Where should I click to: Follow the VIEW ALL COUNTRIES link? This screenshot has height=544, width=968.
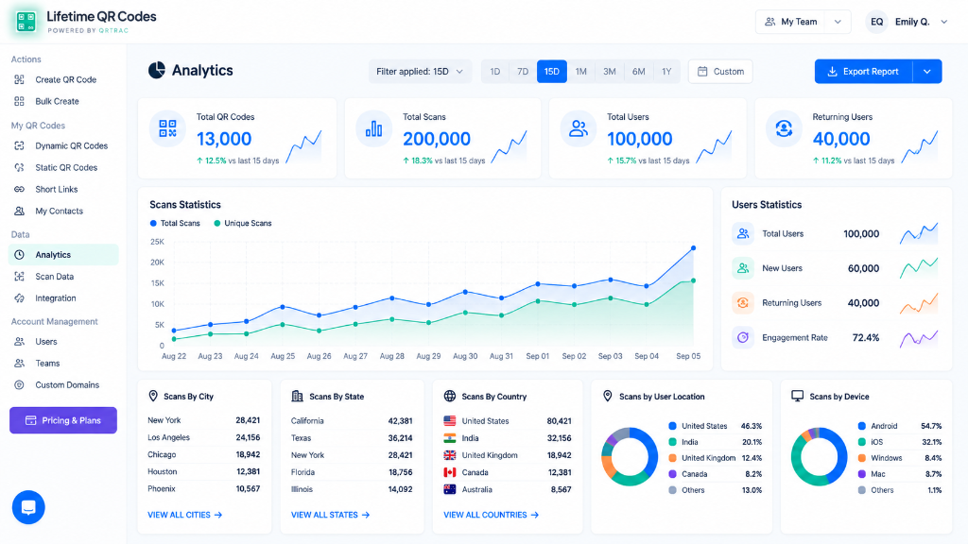click(x=491, y=515)
